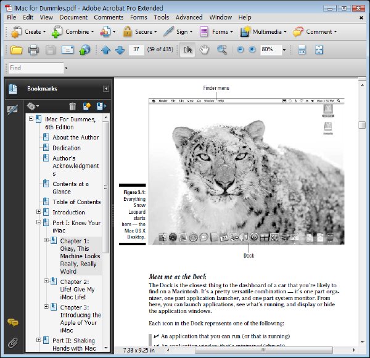
Task: Open the View menu
Action: [46, 17]
